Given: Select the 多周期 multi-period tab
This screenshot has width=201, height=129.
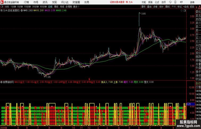Looking at the screenshot, I should pos(69,7).
